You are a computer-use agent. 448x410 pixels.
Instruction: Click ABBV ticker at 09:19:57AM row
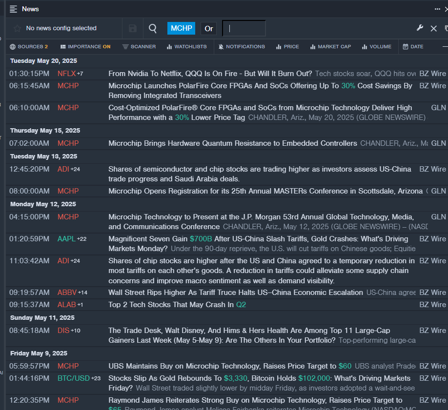(67, 293)
